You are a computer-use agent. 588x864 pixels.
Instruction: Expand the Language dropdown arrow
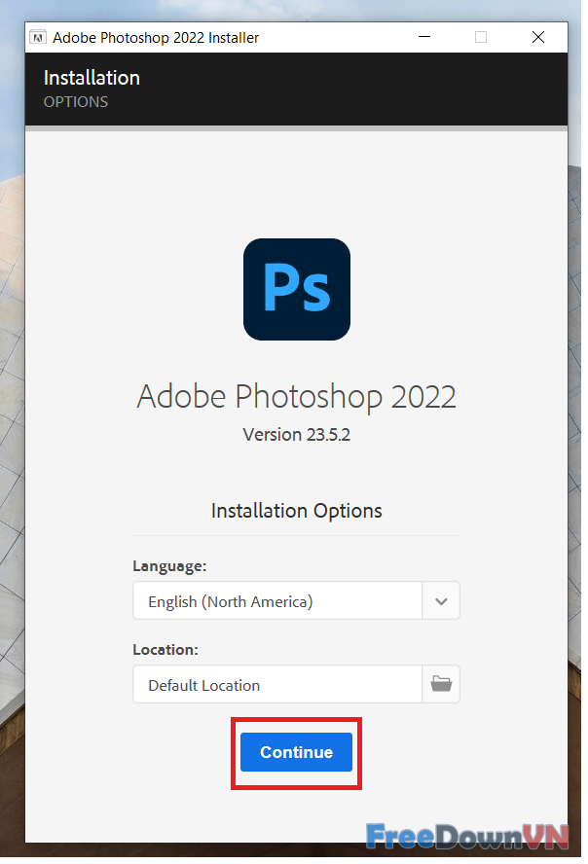click(x=441, y=601)
